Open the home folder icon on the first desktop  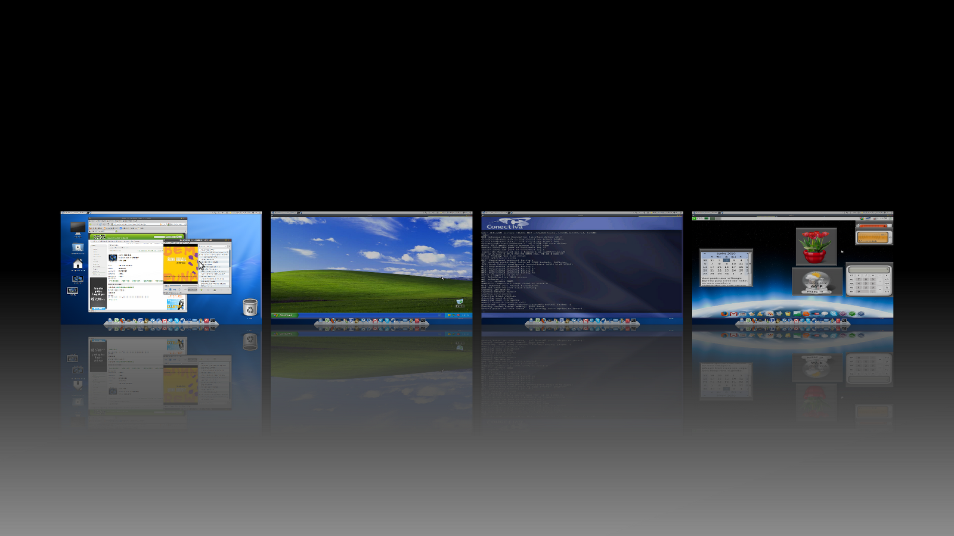coord(78,264)
